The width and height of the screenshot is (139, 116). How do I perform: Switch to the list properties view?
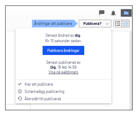126,24
